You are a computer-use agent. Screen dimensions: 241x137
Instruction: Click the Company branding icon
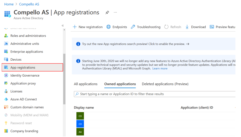click(6, 131)
